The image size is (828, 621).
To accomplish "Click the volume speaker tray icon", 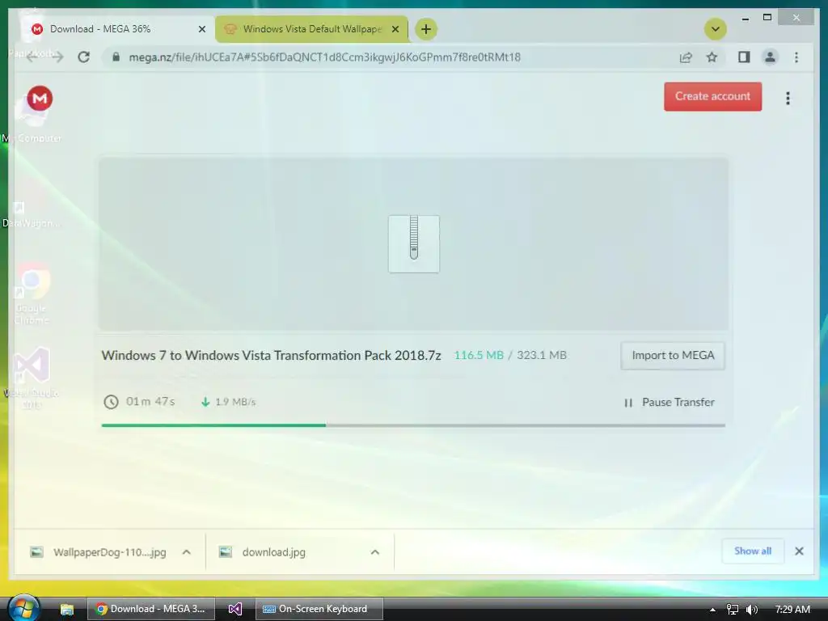I will [x=752, y=610].
